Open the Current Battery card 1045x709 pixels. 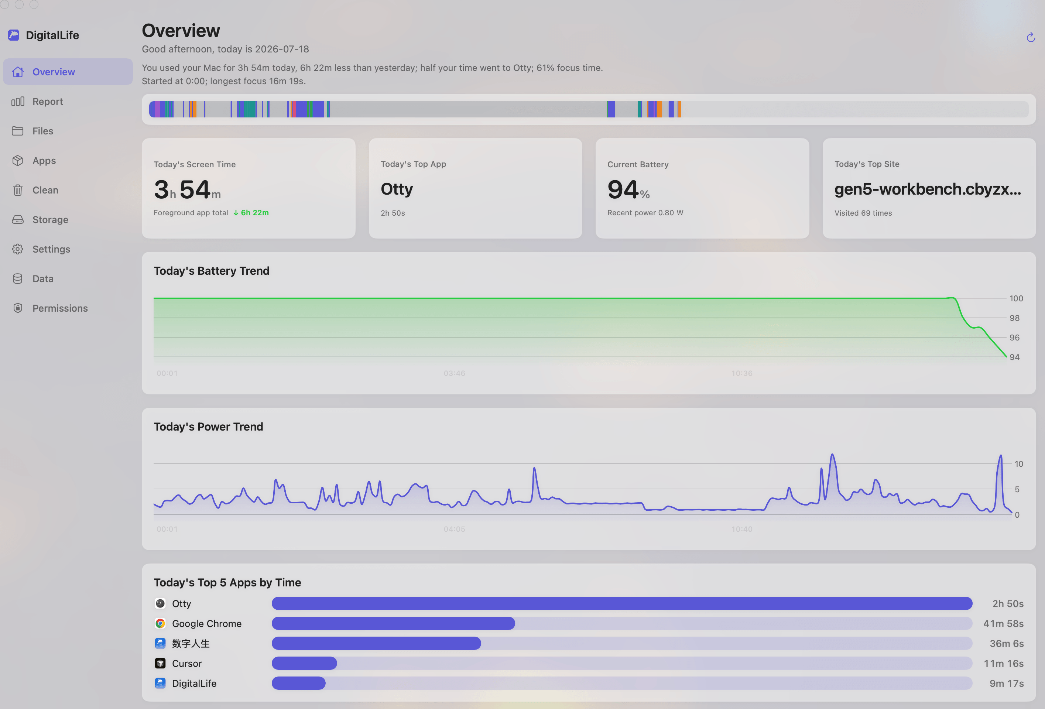702,188
